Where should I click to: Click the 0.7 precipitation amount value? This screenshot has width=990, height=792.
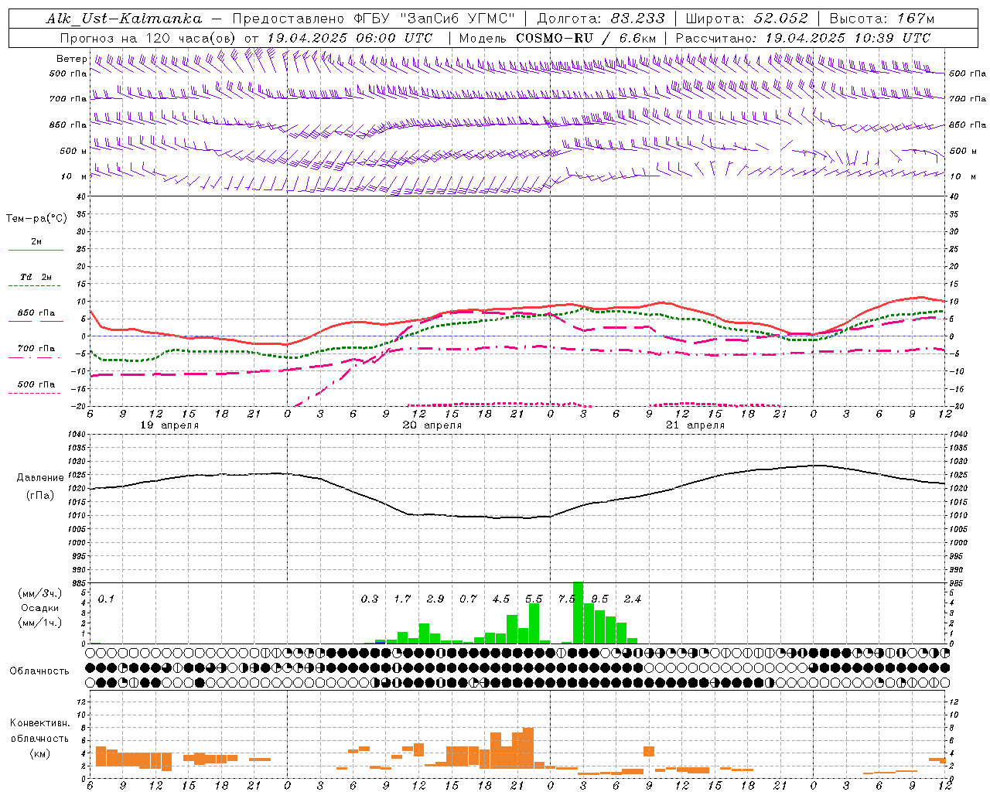(x=468, y=599)
